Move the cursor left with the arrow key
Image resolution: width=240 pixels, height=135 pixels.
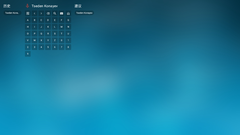(34, 14)
